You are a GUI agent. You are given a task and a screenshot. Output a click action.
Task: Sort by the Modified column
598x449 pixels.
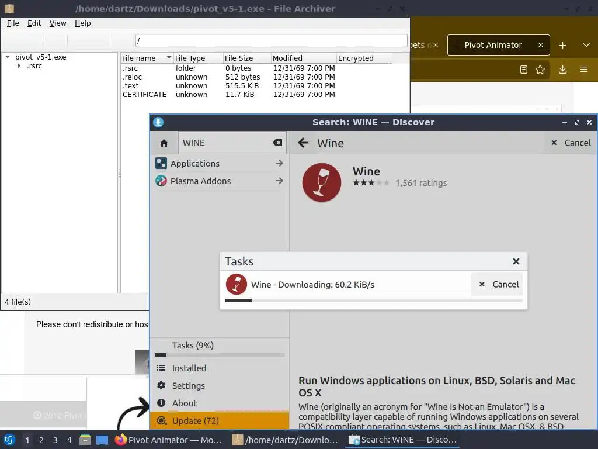[304, 58]
